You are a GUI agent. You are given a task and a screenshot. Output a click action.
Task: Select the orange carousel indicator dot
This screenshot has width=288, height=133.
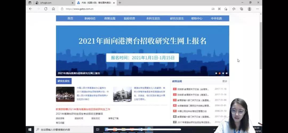[x=219, y=73]
